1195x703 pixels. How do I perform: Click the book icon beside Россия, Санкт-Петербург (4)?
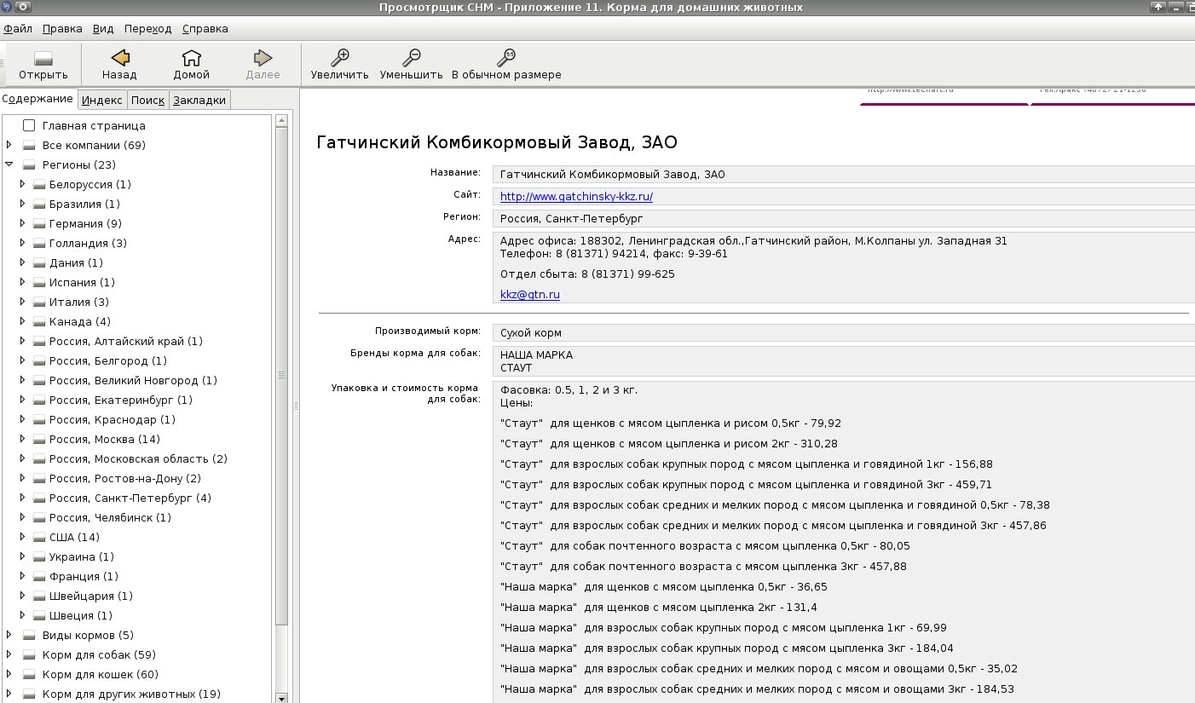click(x=39, y=498)
